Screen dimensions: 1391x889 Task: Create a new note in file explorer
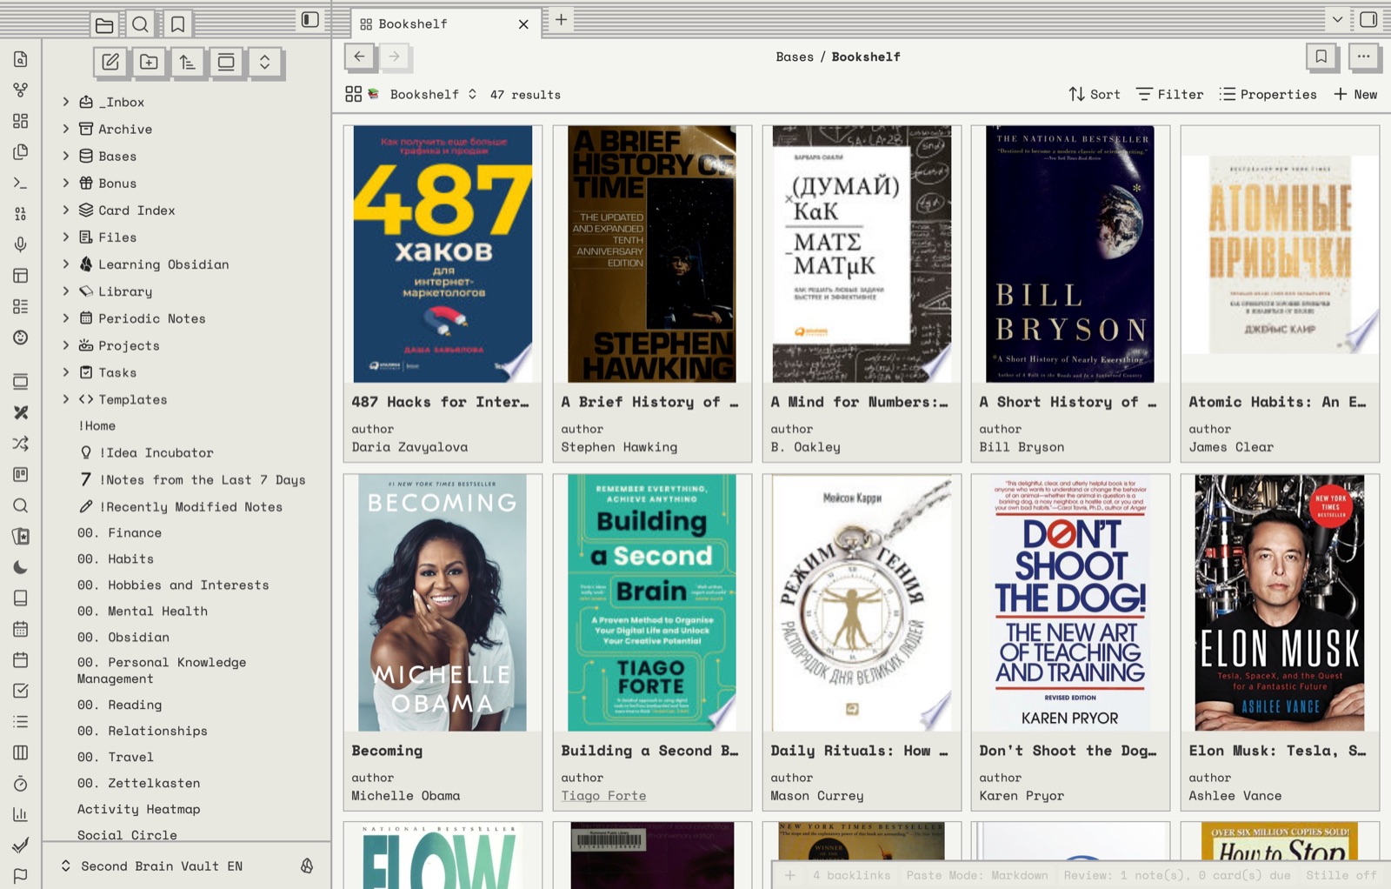110,62
